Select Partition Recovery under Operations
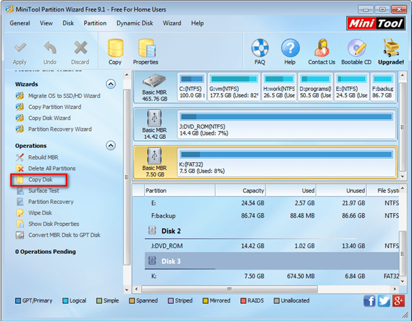412x321 pixels. 44,202
